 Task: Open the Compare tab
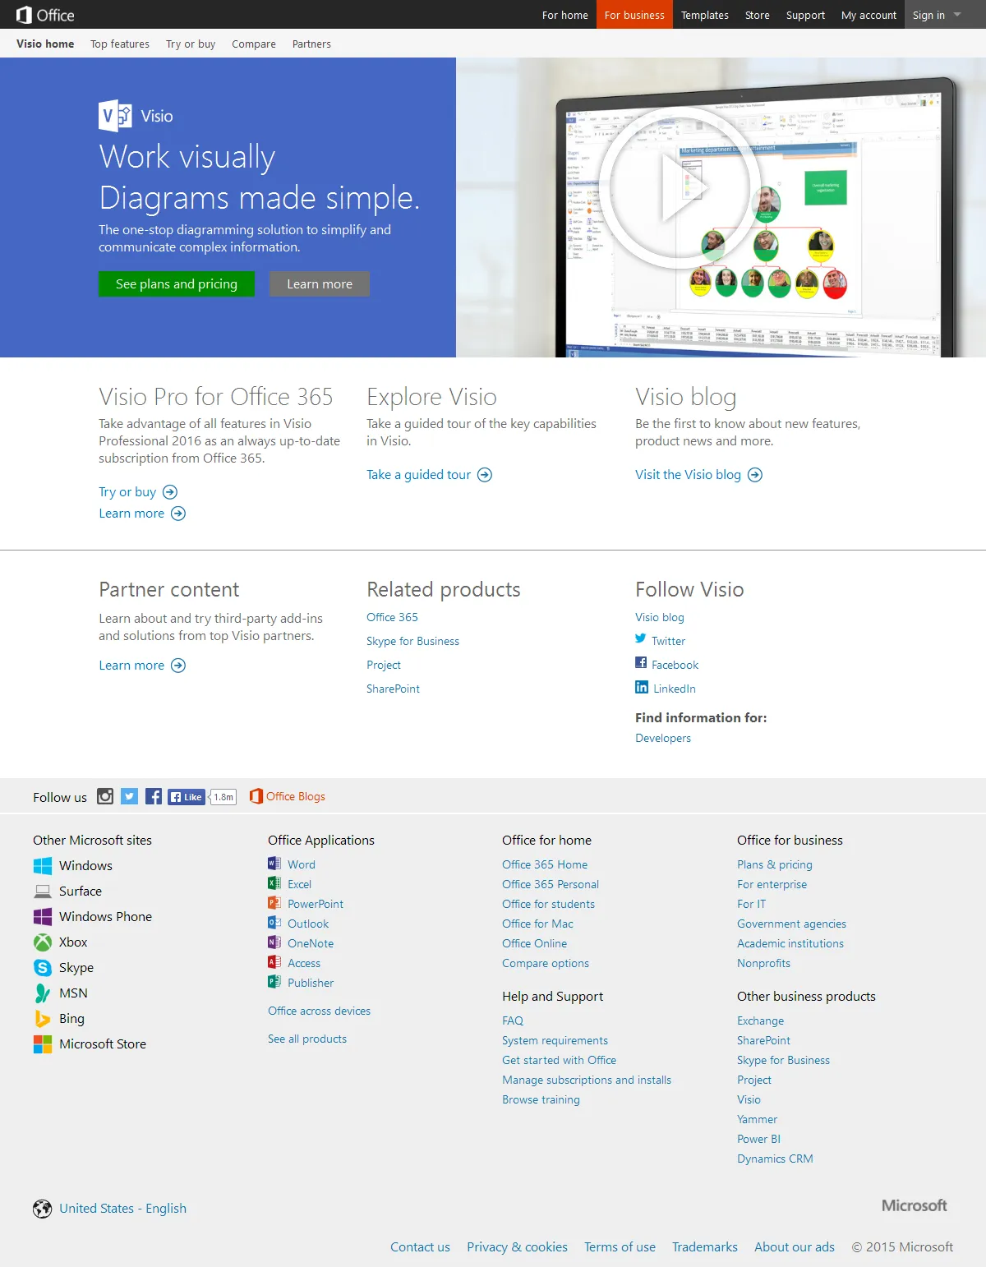[254, 44]
